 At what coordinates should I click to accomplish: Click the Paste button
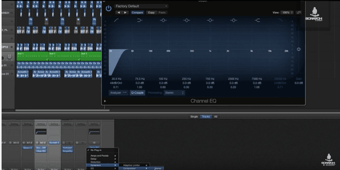pos(162,13)
